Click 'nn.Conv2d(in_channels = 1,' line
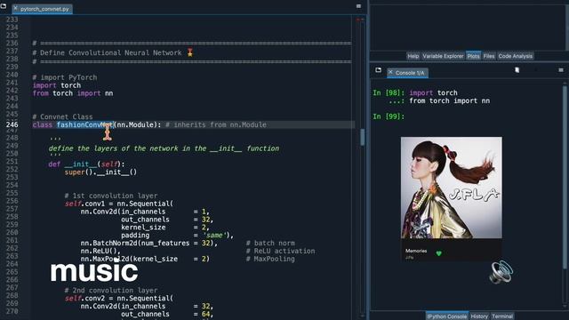 [x=145, y=212]
